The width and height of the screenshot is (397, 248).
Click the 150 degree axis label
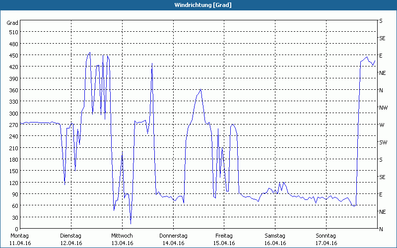coord(14,171)
